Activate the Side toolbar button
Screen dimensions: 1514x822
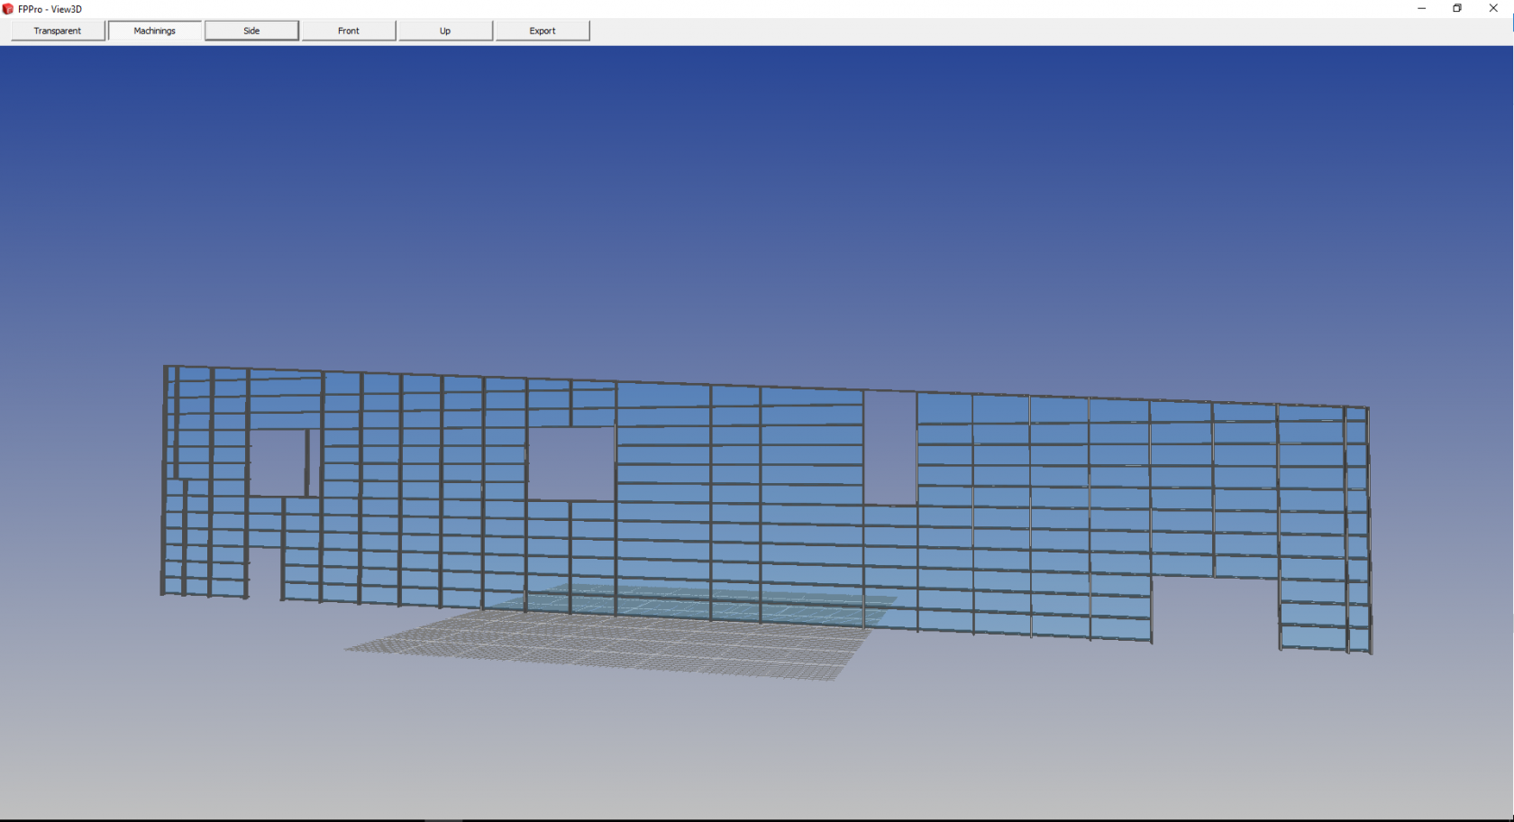pyautogui.click(x=251, y=30)
